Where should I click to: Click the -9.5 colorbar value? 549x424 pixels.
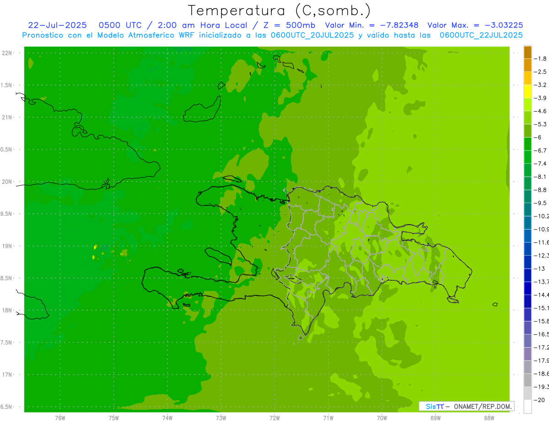coord(541,203)
